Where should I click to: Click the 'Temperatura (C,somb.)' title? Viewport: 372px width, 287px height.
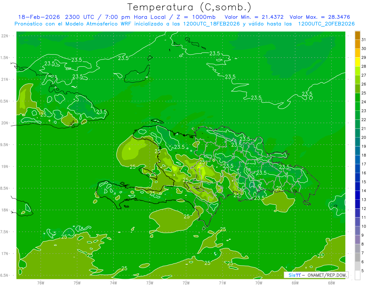(x=189, y=7)
